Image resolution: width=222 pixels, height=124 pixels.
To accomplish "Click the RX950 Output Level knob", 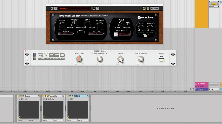I will pos(141,59).
